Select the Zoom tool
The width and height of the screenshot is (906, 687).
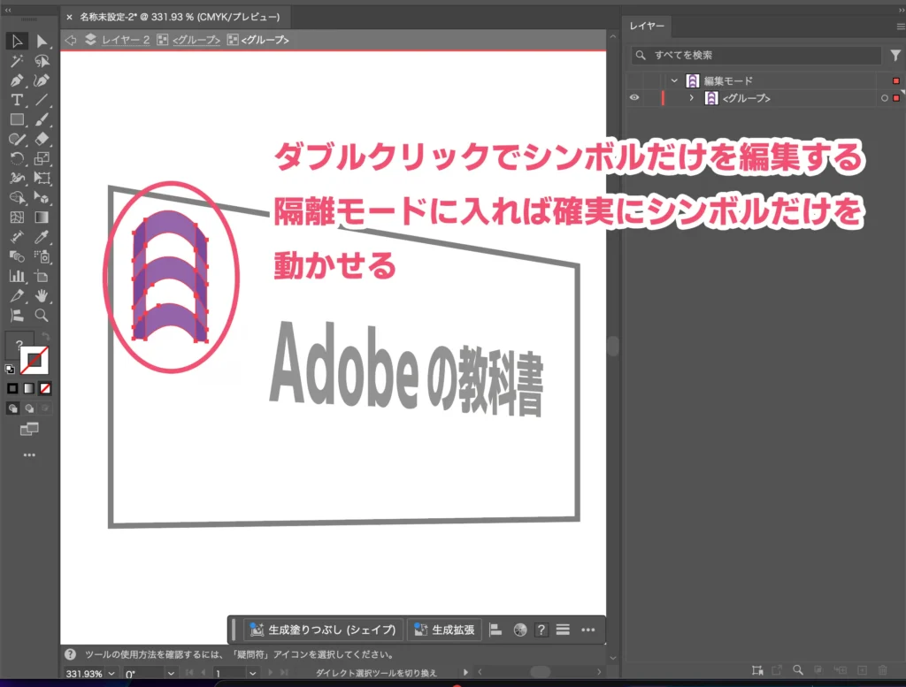[x=41, y=316]
